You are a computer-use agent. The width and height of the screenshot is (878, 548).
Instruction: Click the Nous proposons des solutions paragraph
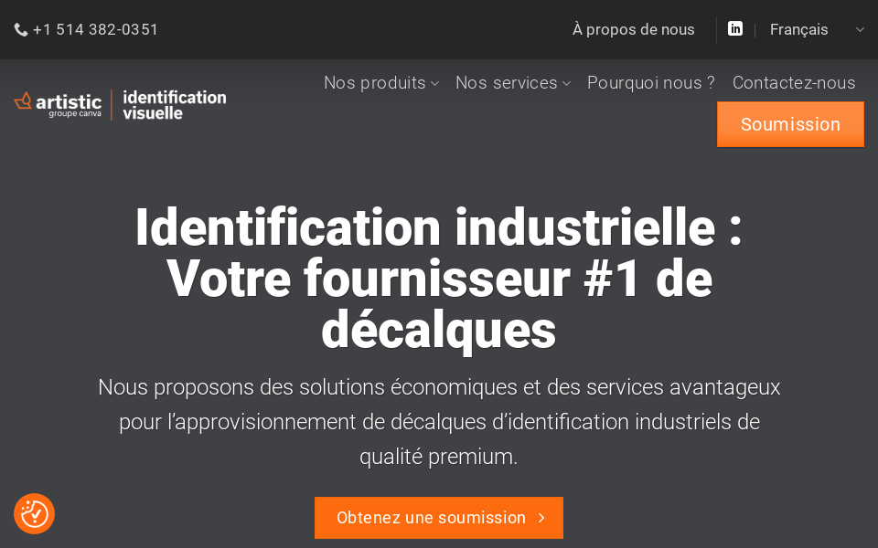click(x=439, y=422)
